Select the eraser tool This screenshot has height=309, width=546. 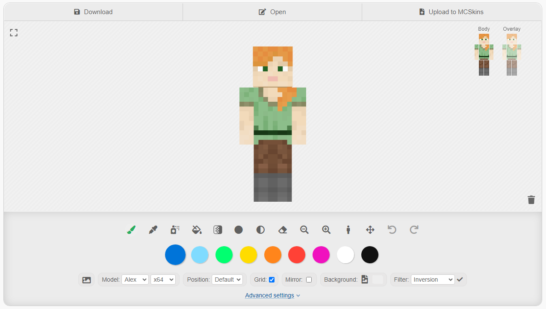point(282,230)
